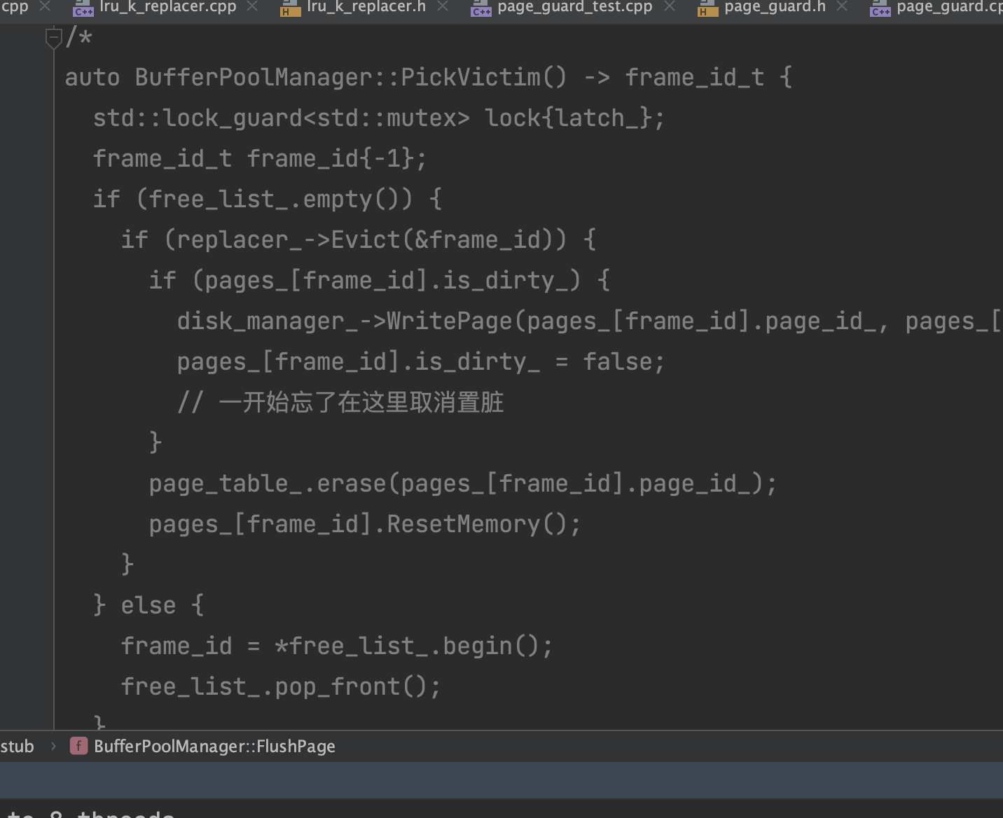Click the disk_manager_->WritePage call
This screenshot has height=818, width=1003.
(x=589, y=321)
